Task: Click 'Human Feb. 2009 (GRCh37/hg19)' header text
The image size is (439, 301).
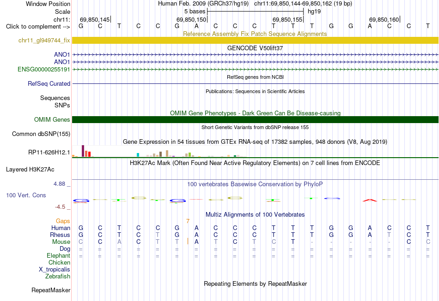Action: [203, 4]
